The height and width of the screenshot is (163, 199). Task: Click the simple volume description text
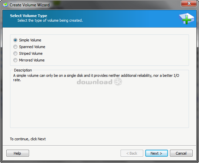pyautogui.click(x=96, y=78)
